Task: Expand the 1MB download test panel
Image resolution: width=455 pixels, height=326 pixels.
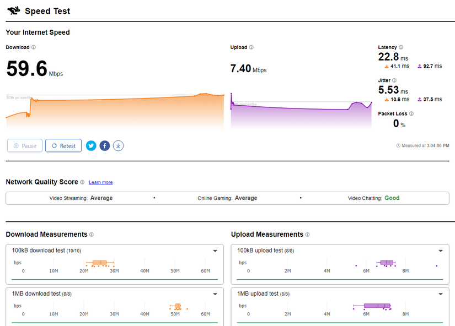Action: (216, 294)
